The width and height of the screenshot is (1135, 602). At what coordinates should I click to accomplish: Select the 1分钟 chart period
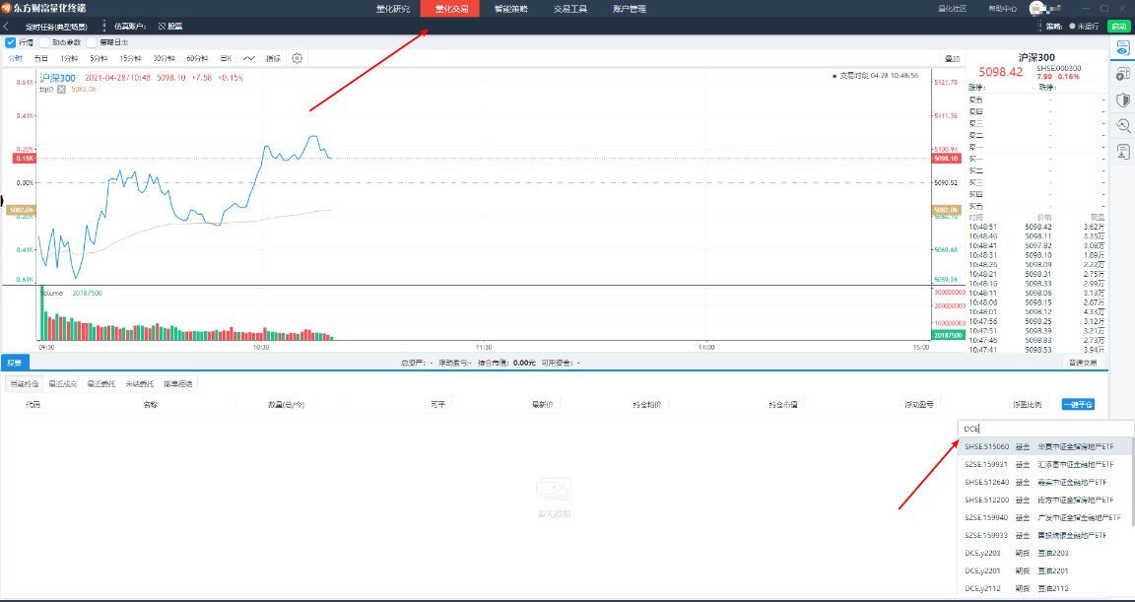tap(70, 58)
